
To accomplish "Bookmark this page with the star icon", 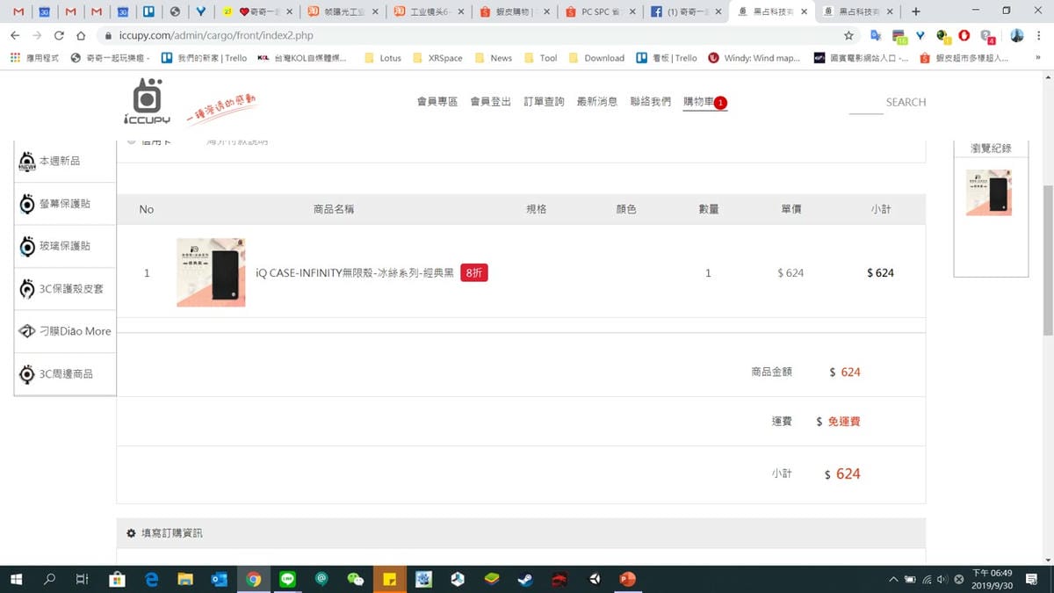I will pyautogui.click(x=848, y=36).
